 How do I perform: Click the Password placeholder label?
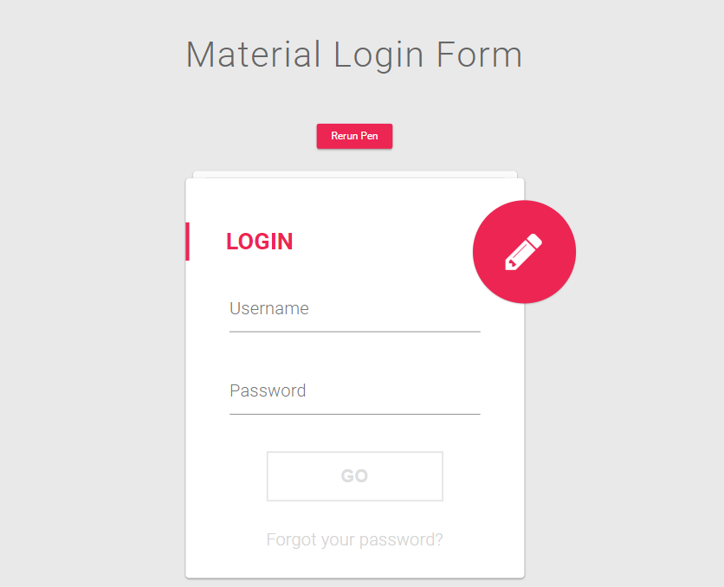pyautogui.click(x=268, y=390)
